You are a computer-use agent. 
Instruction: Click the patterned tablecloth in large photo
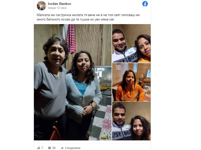tap(101, 122)
